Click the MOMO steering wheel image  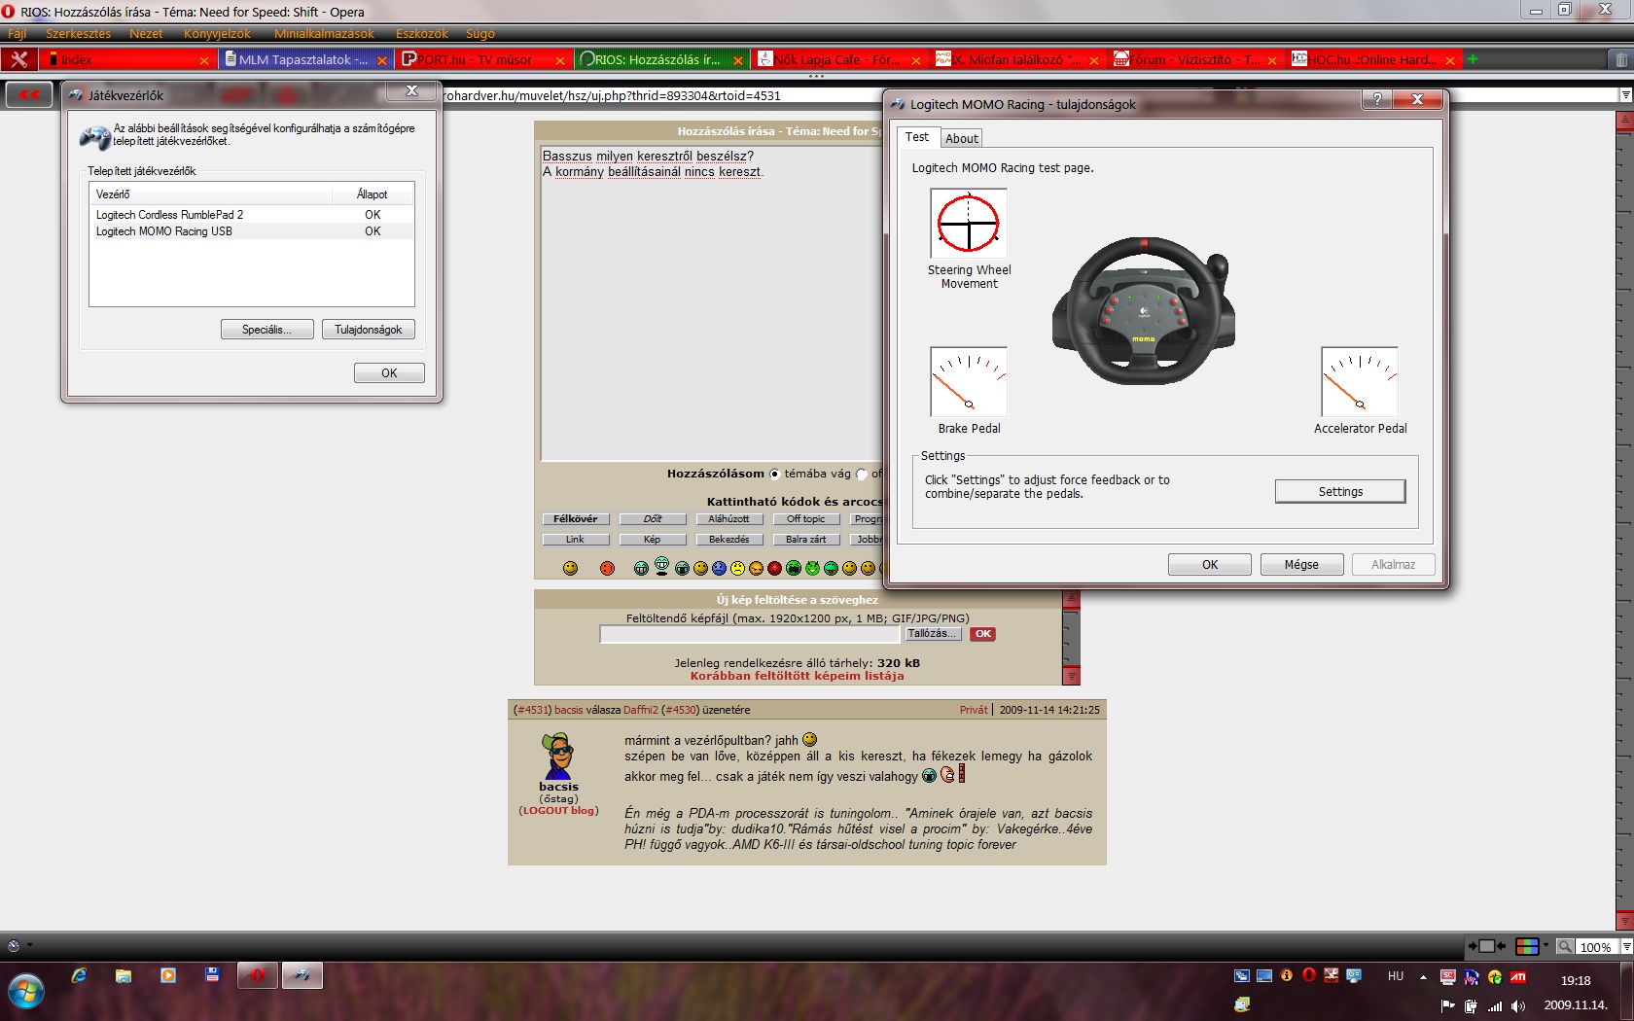(x=1144, y=311)
